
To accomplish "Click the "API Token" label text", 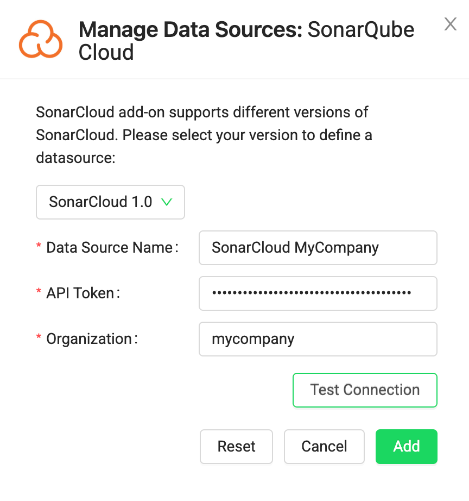I will point(80,293).
